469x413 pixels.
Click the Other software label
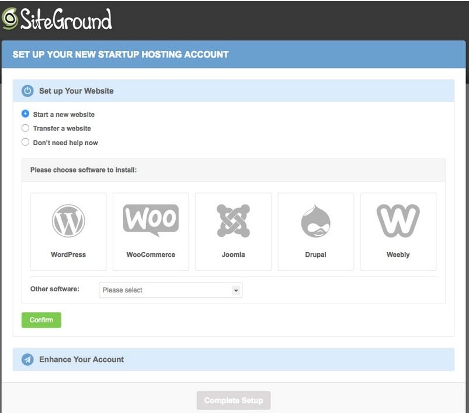[x=55, y=289]
